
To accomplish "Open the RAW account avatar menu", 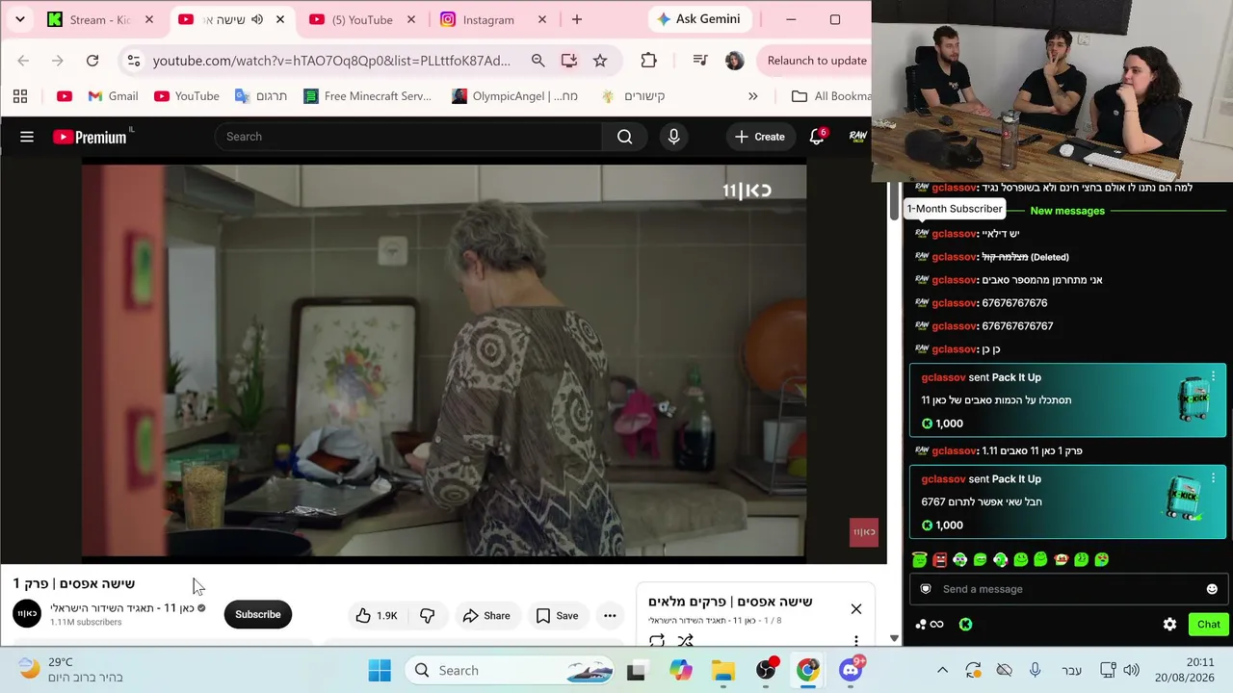I will point(858,137).
